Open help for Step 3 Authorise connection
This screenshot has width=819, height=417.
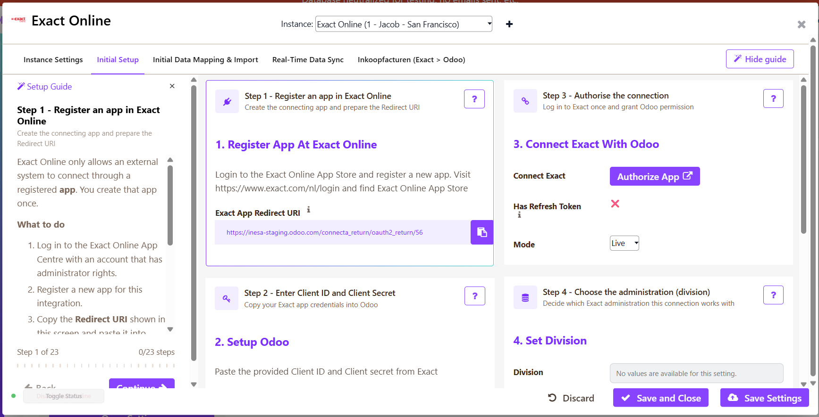pyautogui.click(x=773, y=98)
